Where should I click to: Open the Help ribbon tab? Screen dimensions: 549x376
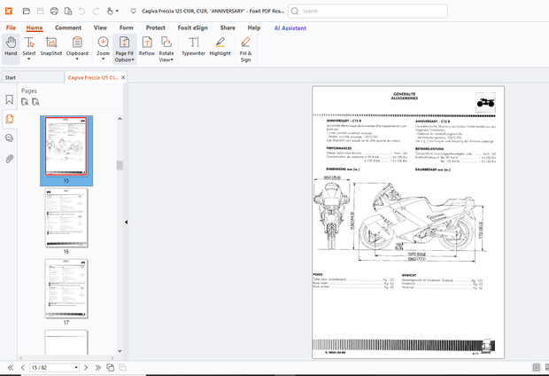tap(254, 27)
